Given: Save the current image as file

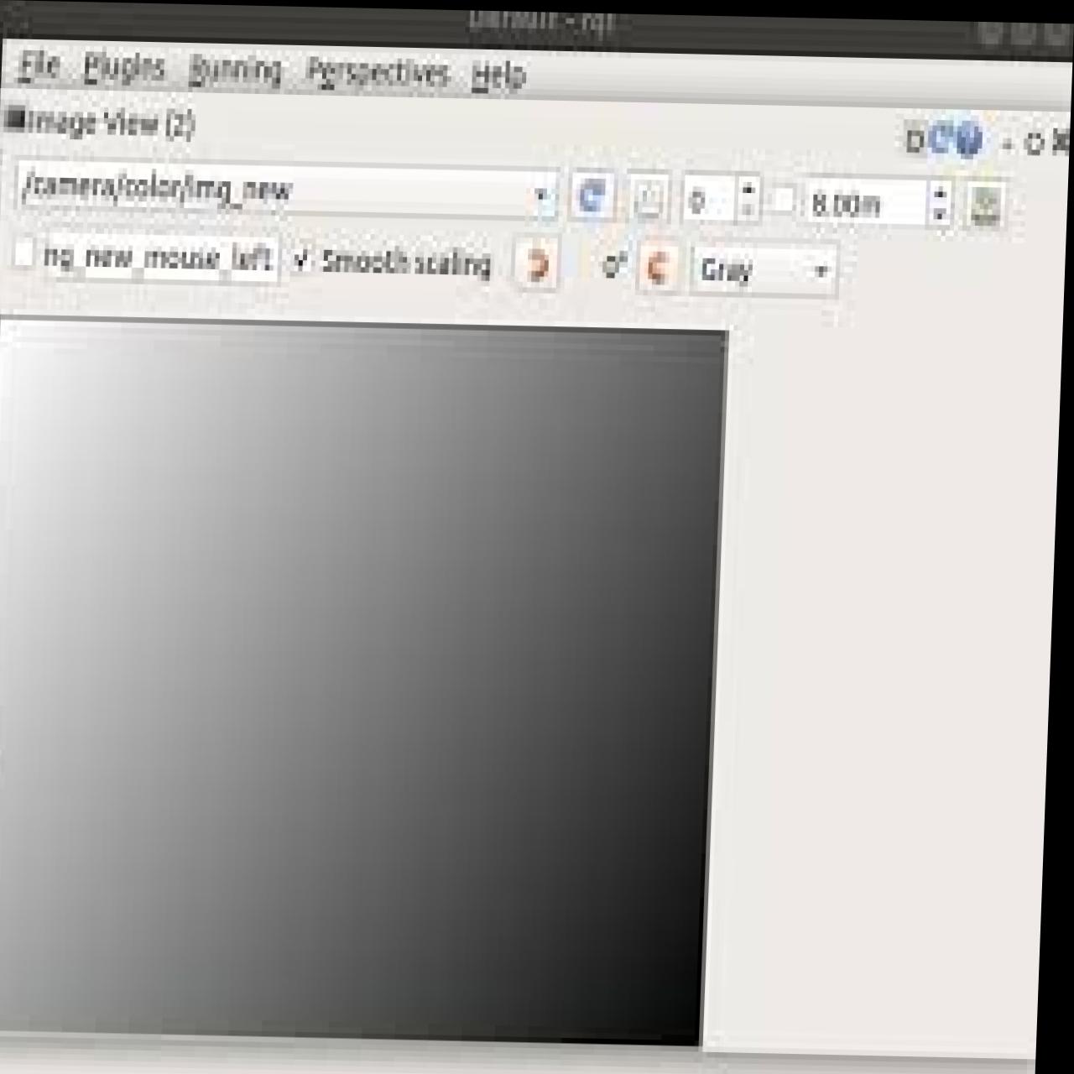Looking at the screenshot, I should pyautogui.click(x=985, y=206).
